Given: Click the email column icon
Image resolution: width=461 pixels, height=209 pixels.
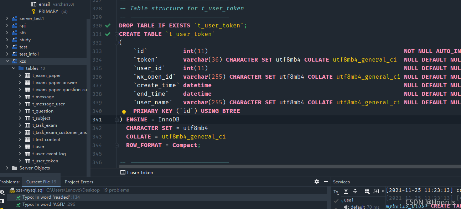Looking at the screenshot, I should point(34,4).
